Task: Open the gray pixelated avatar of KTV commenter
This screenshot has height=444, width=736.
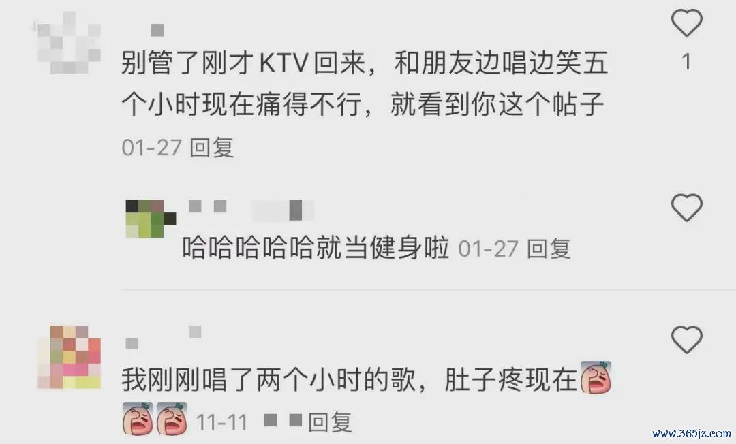Action: (x=70, y=43)
